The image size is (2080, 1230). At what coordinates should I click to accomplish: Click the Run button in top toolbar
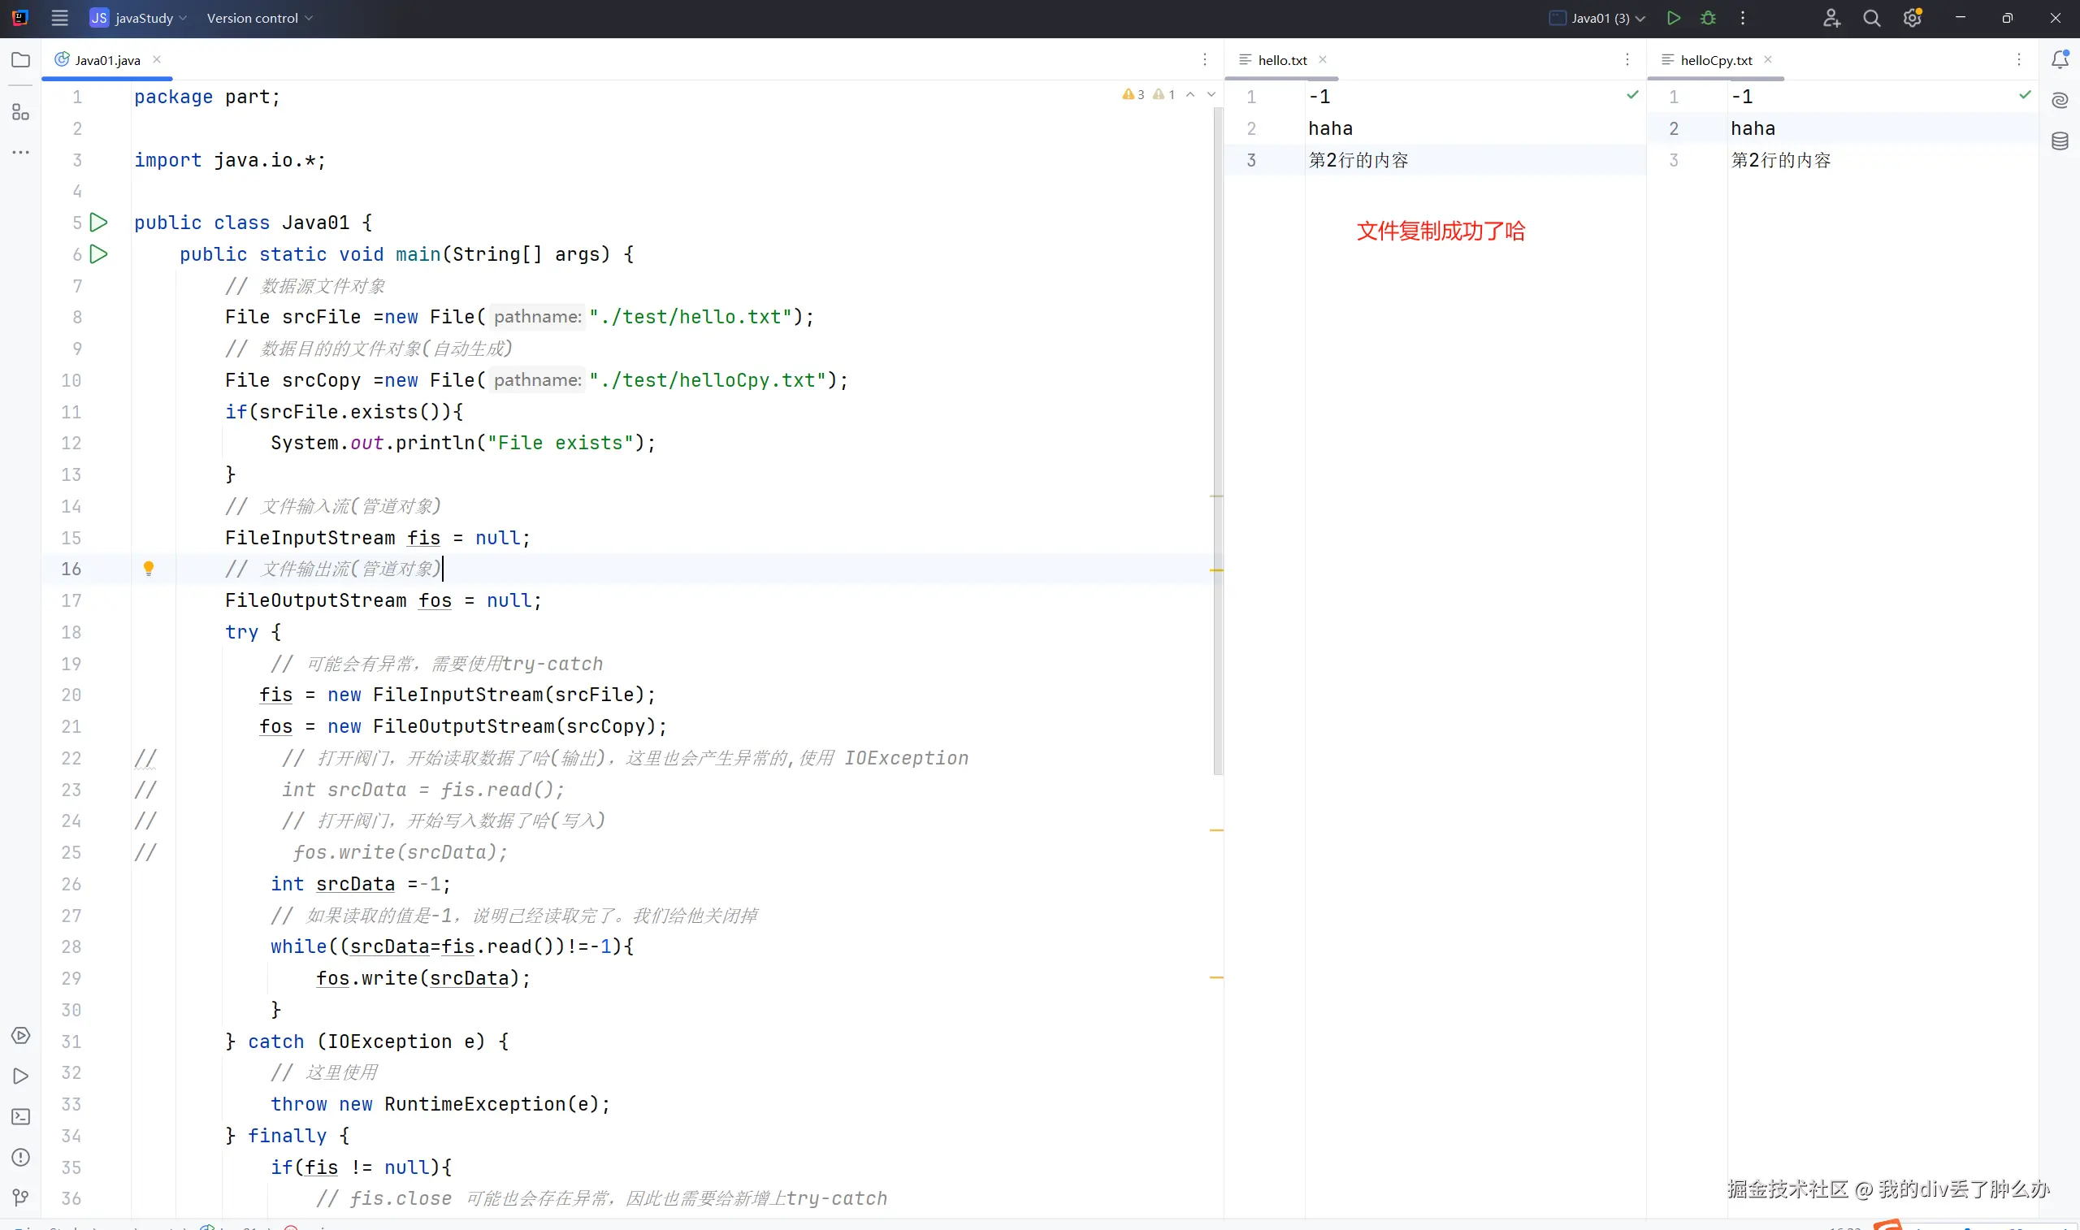(x=1673, y=18)
